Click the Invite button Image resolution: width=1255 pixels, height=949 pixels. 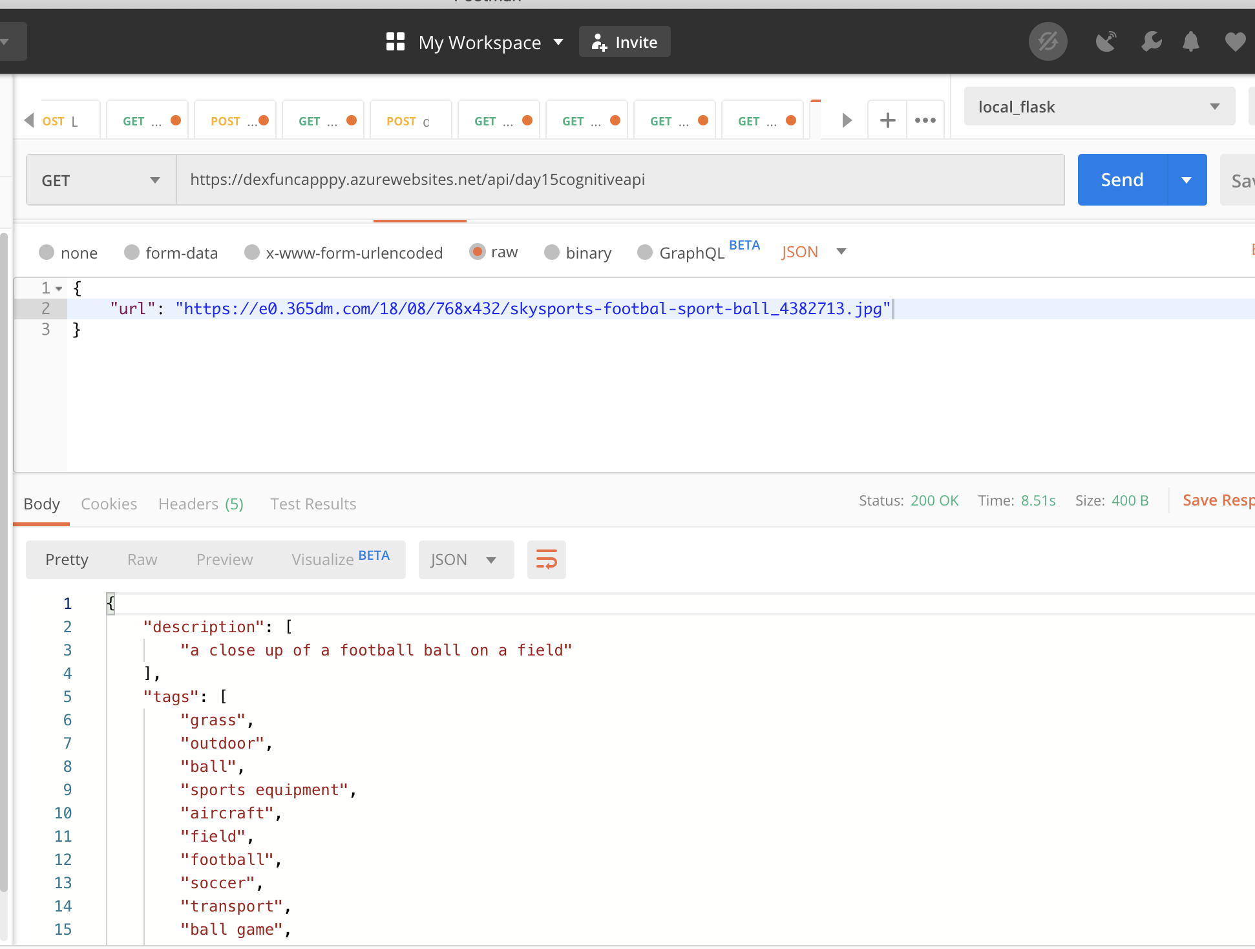624,42
